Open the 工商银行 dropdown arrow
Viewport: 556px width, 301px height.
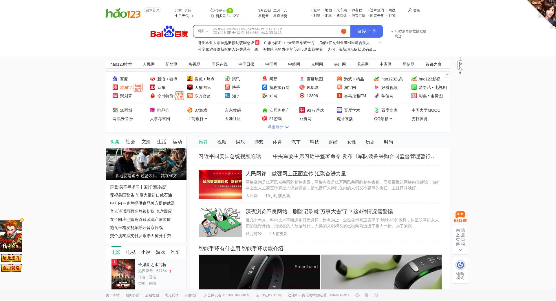point(206,119)
